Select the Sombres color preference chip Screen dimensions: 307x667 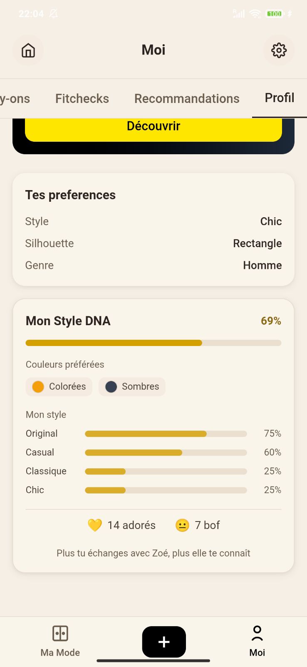[132, 386]
